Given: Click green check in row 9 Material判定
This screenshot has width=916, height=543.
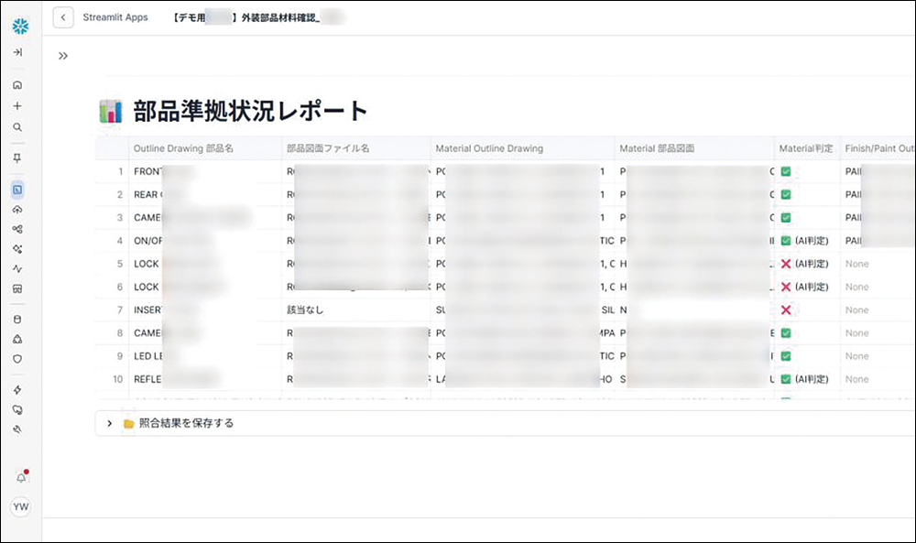Looking at the screenshot, I should [x=786, y=356].
